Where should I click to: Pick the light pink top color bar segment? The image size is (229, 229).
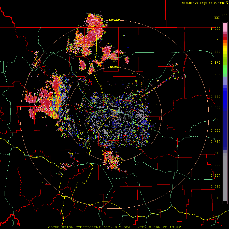tap(225, 27)
